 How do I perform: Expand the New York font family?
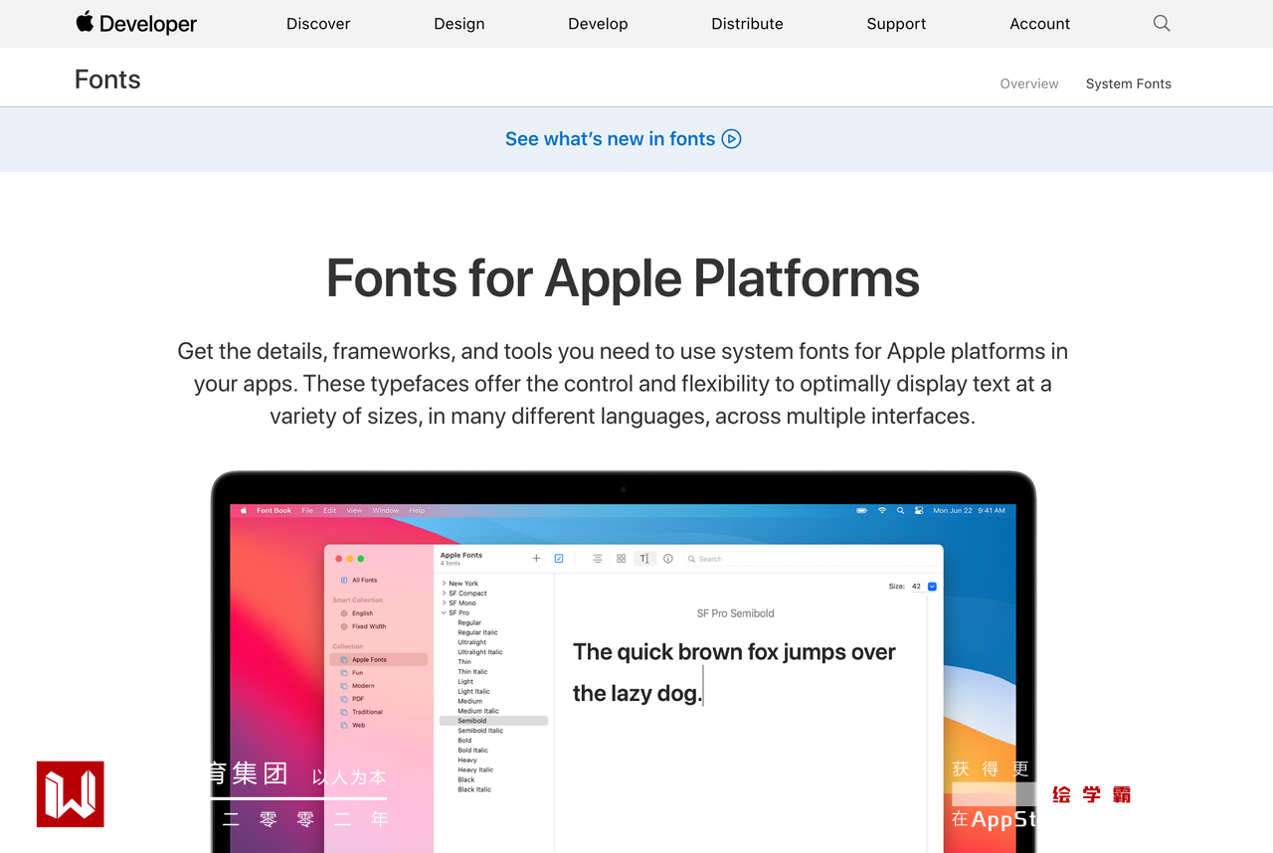point(445,584)
